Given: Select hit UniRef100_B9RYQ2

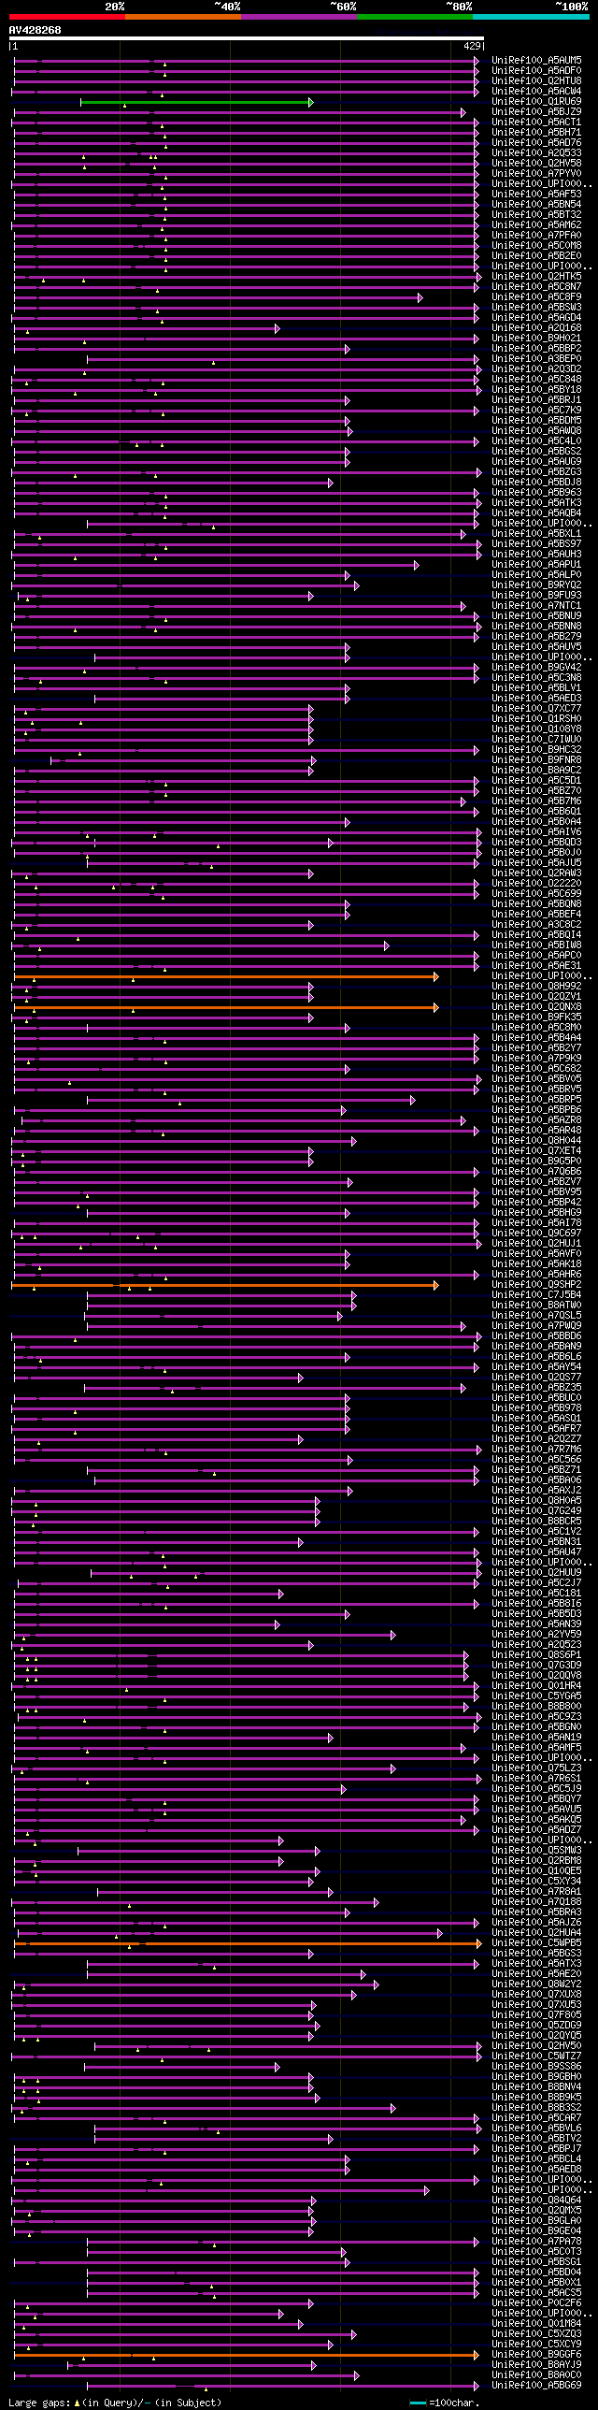Looking at the screenshot, I should pyautogui.click(x=536, y=585).
